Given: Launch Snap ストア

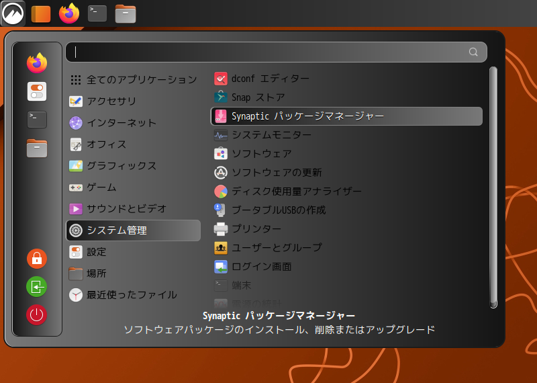Looking at the screenshot, I should click(x=346, y=97).
